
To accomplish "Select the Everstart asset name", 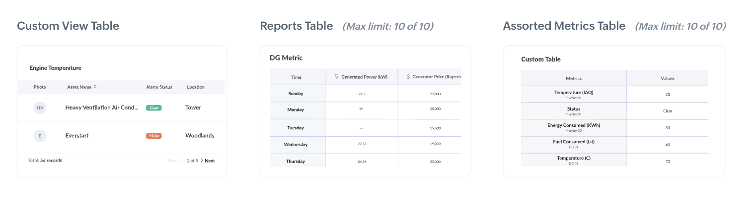I will tap(77, 135).
